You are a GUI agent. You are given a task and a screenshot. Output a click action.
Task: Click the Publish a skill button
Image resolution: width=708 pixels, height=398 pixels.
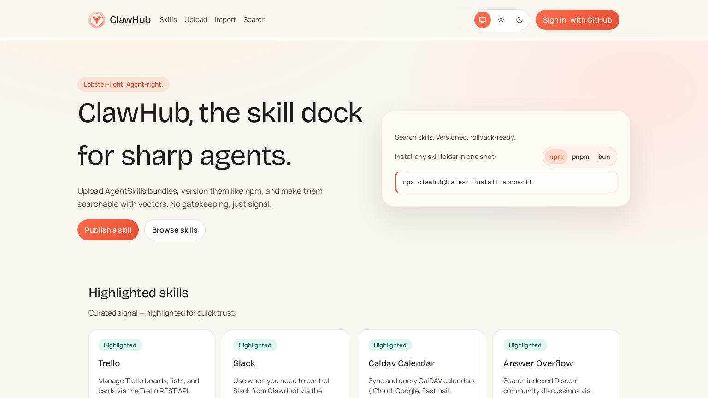click(x=108, y=230)
